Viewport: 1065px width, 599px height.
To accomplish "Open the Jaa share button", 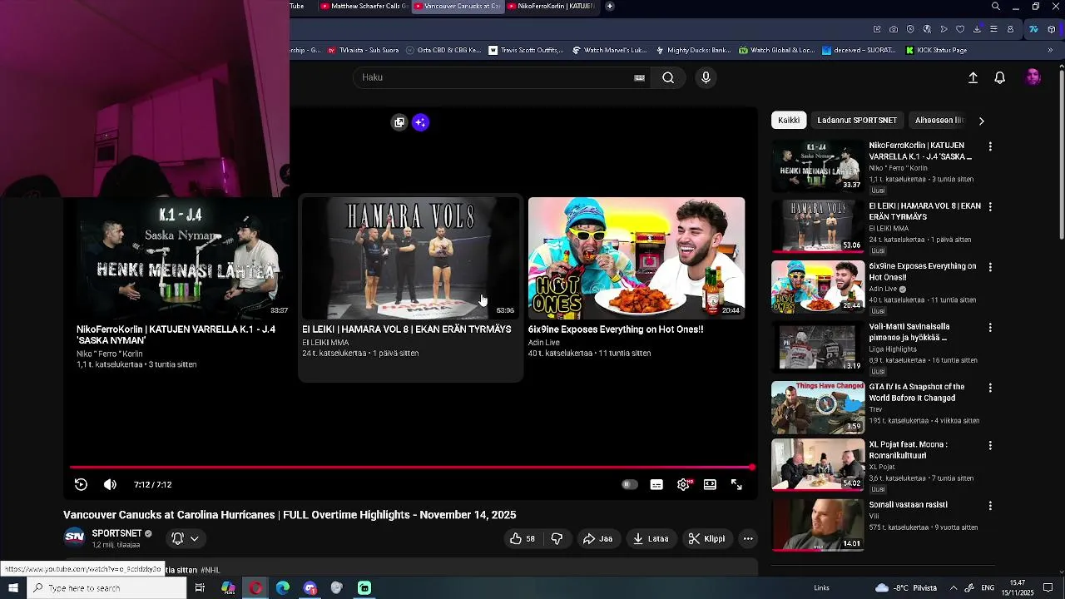I will click(597, 538).
